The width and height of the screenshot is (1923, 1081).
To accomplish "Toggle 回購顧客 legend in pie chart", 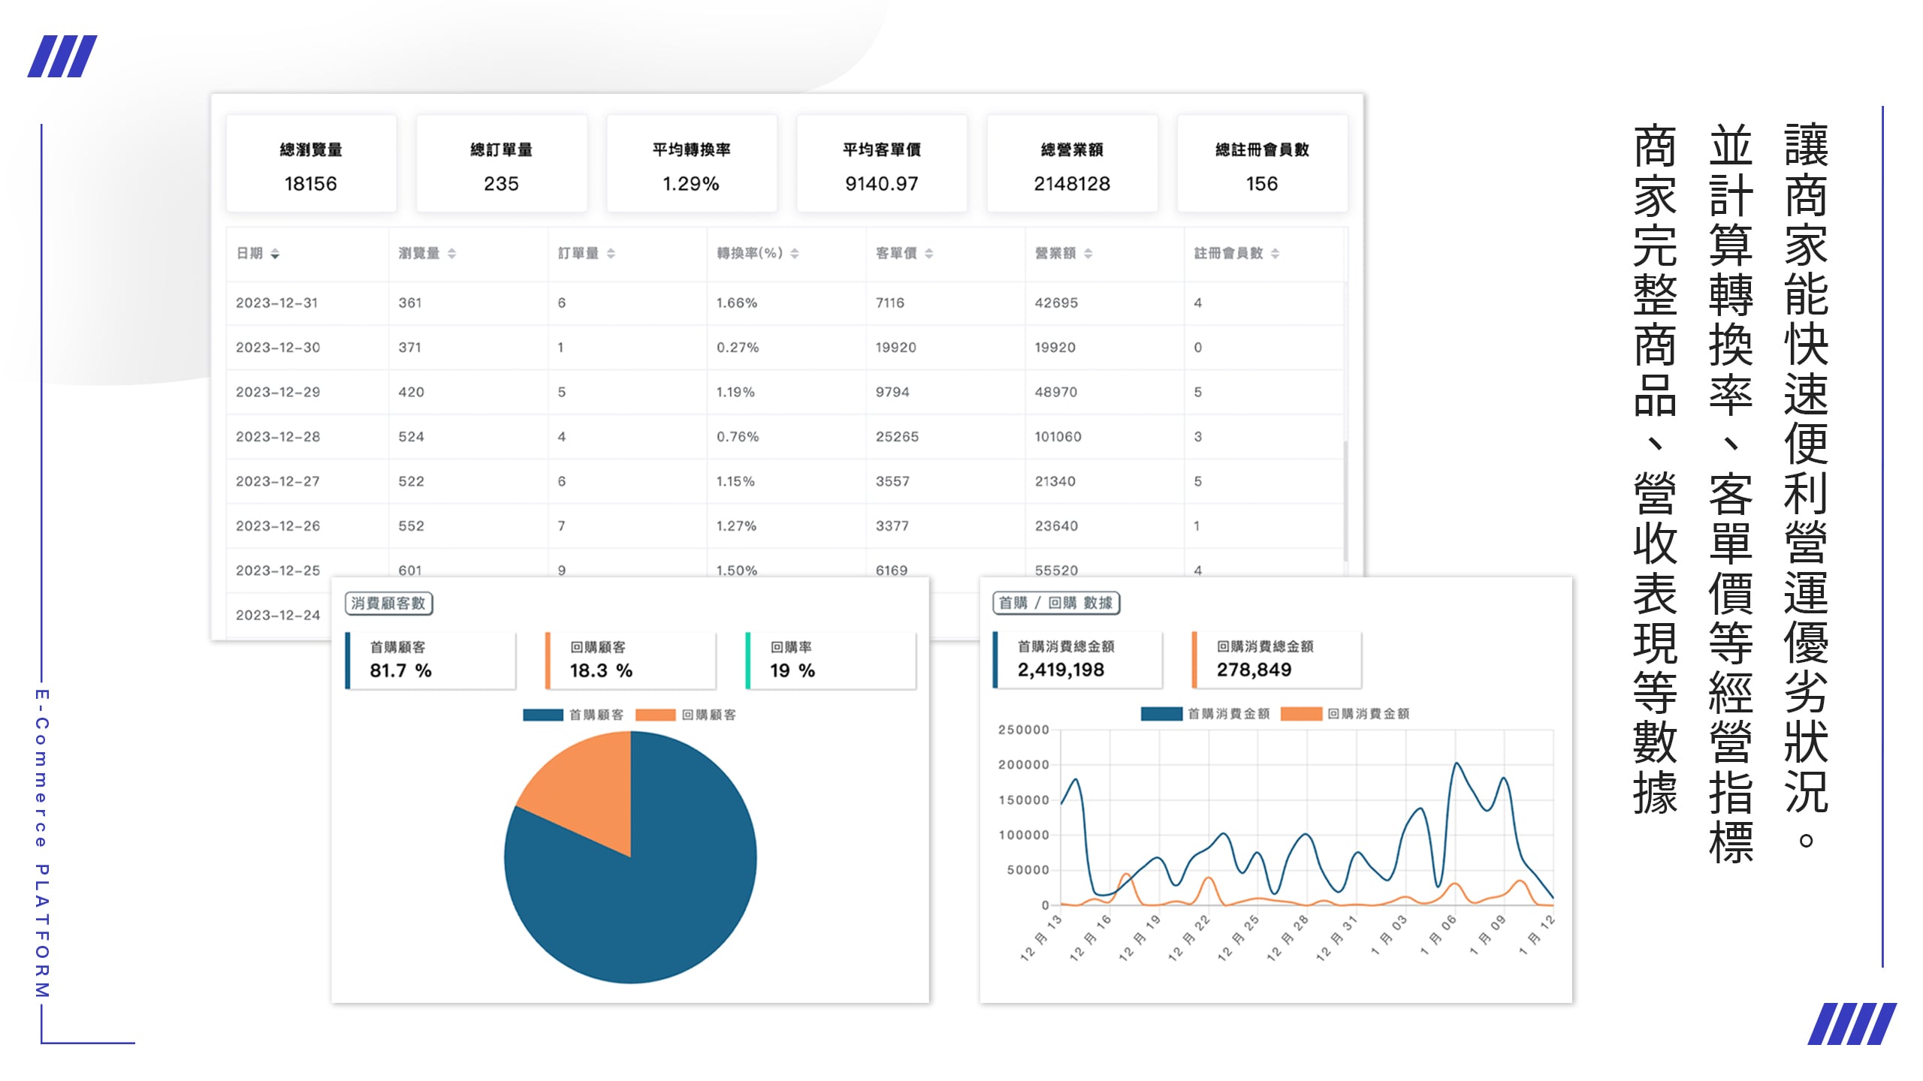I will click(x=686, y=715).
